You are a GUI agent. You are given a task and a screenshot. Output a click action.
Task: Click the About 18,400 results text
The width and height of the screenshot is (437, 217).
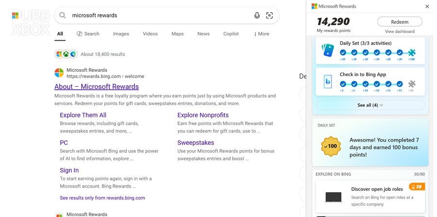coord(103,54)
